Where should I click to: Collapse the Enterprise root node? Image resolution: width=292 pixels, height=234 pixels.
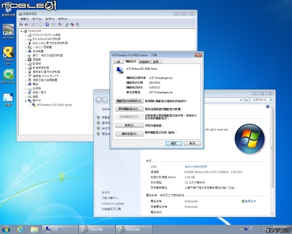(x=21, y=31)
